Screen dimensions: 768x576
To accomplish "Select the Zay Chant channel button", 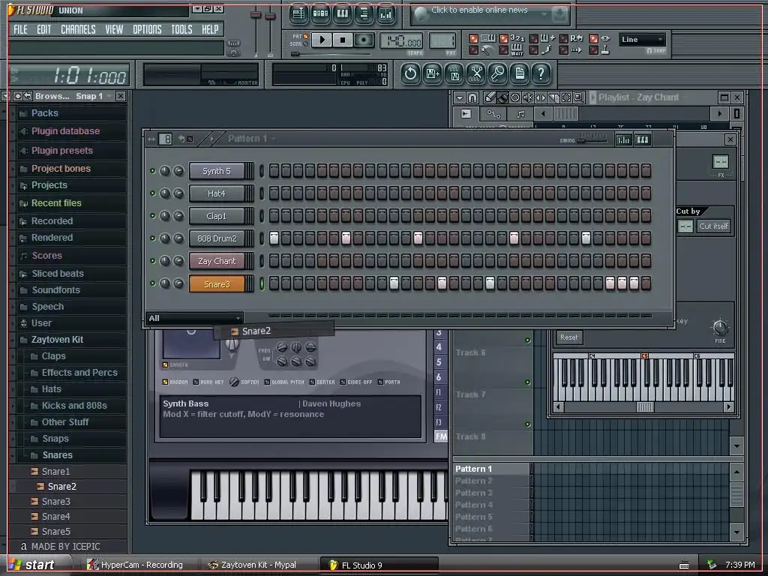I will click(x=217, y=261).
